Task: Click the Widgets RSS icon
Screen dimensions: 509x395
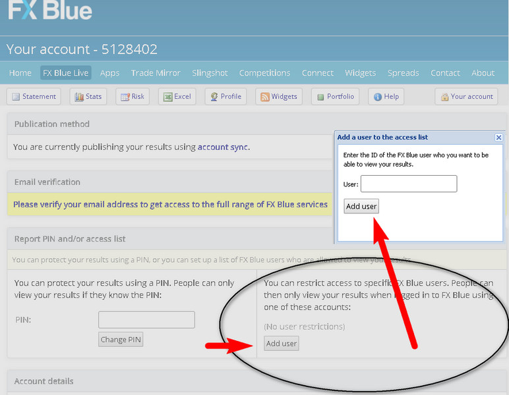Action: pos(265,97)
